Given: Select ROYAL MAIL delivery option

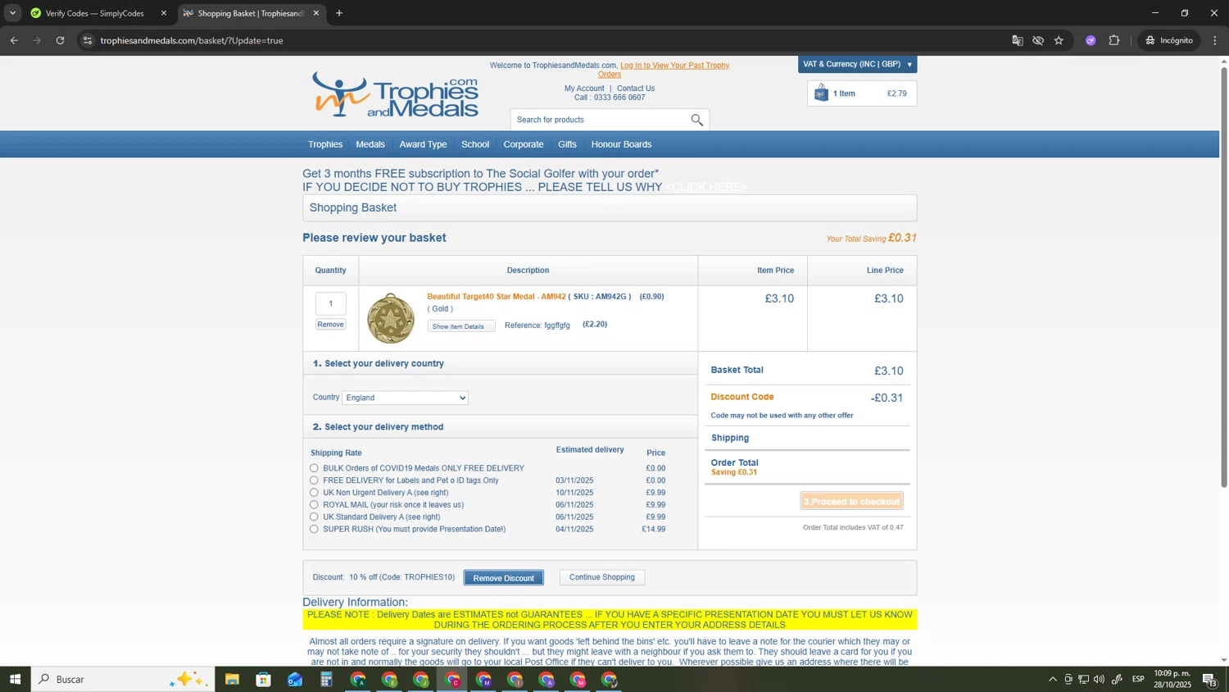Looking at the screenshot, I should point(314,505).
